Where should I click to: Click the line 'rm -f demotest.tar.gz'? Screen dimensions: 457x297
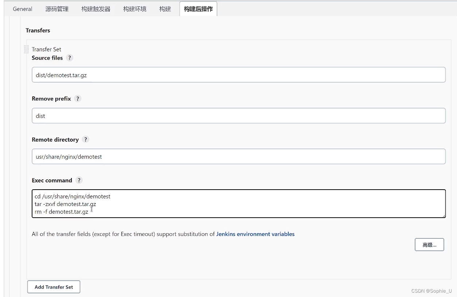[x=61, y=211]
